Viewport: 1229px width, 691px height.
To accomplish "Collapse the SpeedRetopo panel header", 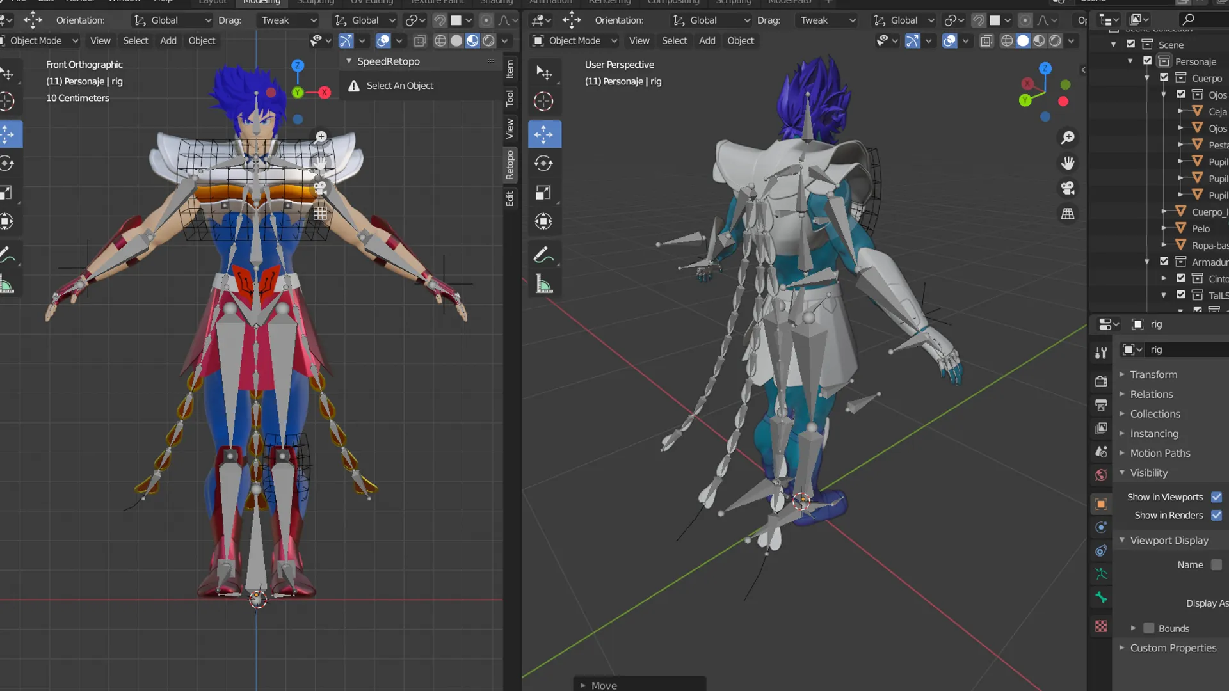I will click(388, 61).
